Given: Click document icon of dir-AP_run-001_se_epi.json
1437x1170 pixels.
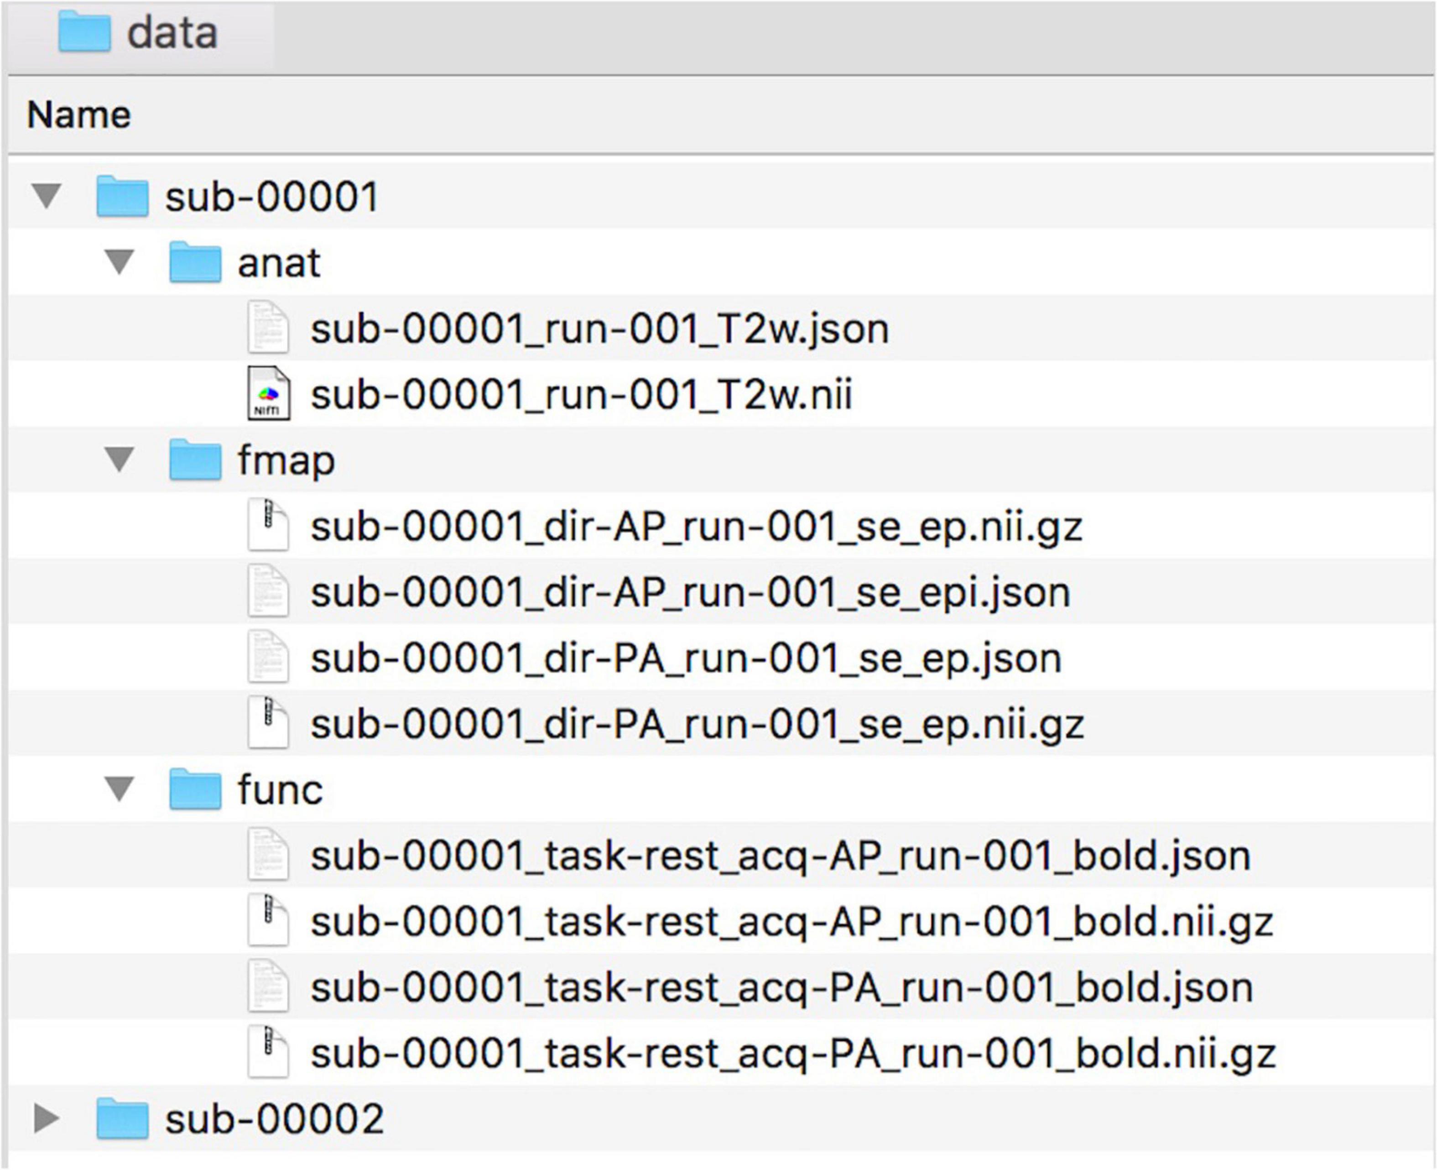Looking at the screenshot, I should pos(269,591).
